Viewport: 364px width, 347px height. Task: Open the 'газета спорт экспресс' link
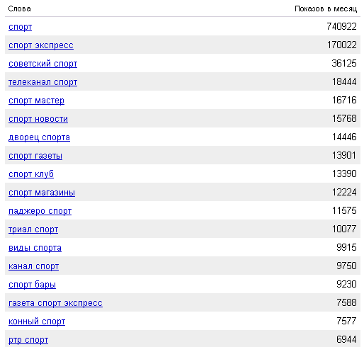click(x=55, y=303)
